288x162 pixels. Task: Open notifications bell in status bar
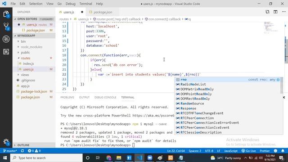pyautogui.click(x=283, y=151)
